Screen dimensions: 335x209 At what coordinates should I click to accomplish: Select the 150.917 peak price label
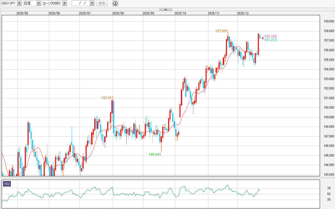107,98
